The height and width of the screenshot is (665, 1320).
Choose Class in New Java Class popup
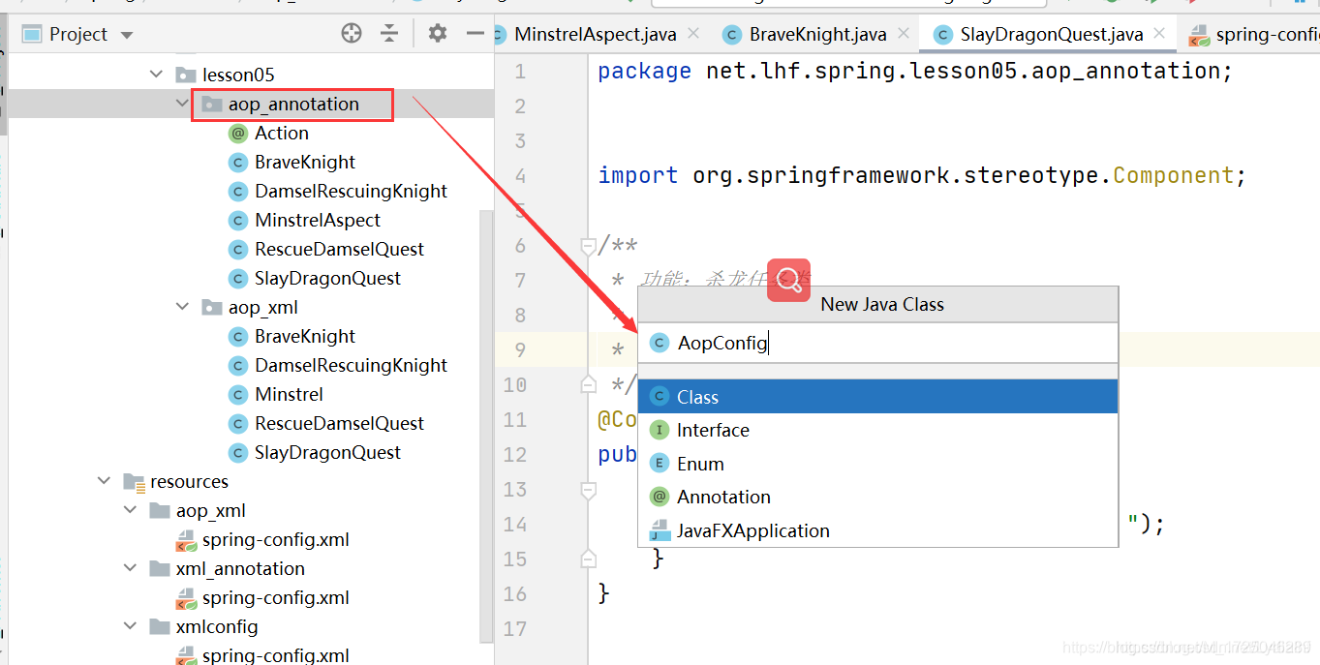pos(877,397)
